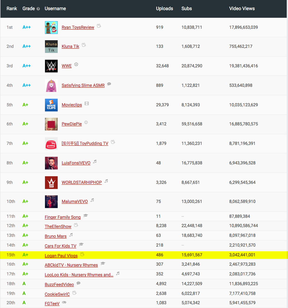Open the WORLDSTARHIPHOP channel link
Image resolution: width=288 pixels, height=308 pixels.
pyautogui.click(x=82, y=182)
